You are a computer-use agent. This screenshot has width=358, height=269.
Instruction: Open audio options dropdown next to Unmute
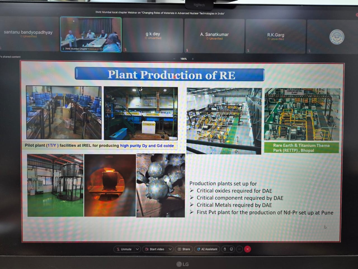(x=137, y=249)
